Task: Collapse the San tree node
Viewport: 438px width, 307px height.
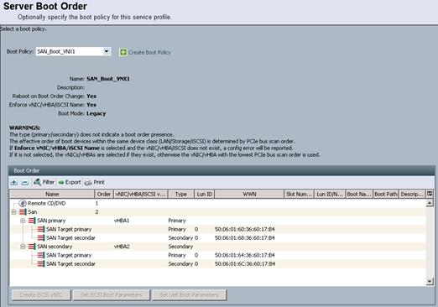Action: tap(13, 212)
